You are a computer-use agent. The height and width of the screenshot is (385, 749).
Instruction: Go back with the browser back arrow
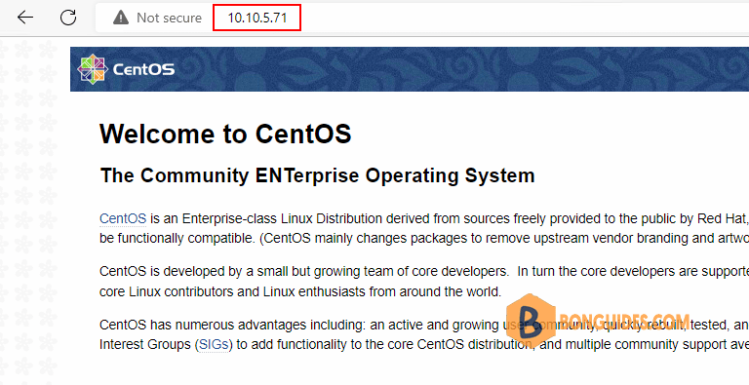pyautogui.click(x=25, y=18)
